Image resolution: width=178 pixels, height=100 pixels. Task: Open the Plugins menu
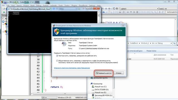point(74,6)
